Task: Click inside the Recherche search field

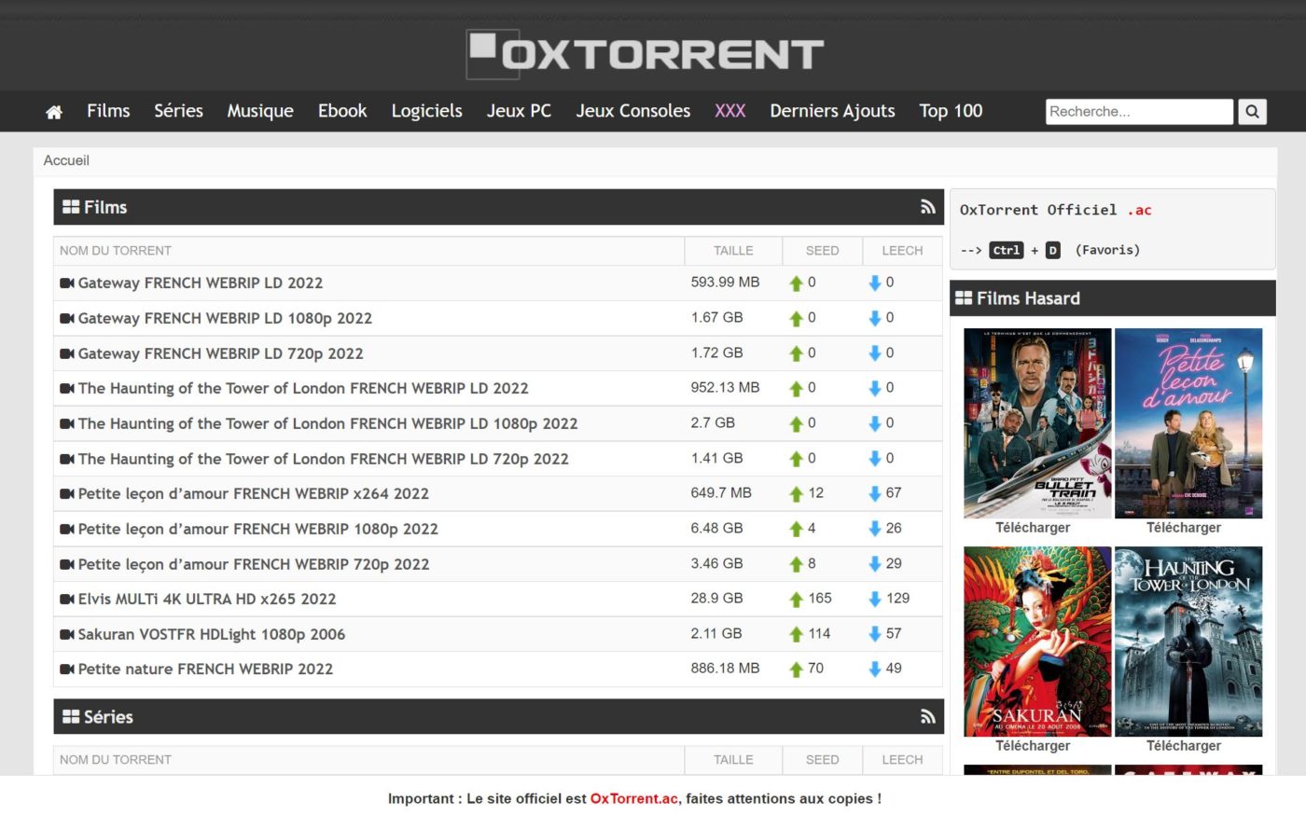Action: [1138, 111]
